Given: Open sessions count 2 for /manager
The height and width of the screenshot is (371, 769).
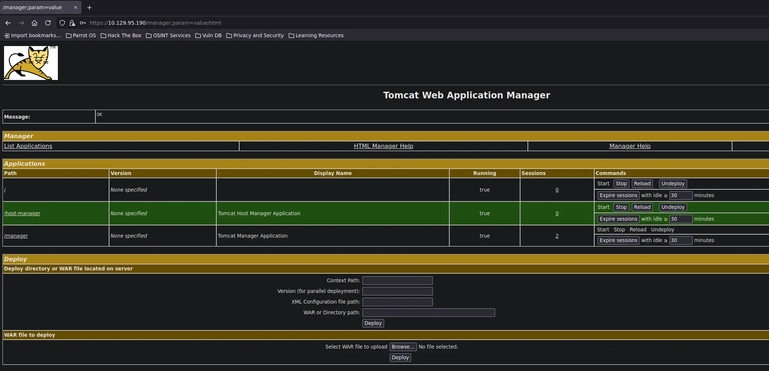Looking at the screenshot, I should 557,236.
